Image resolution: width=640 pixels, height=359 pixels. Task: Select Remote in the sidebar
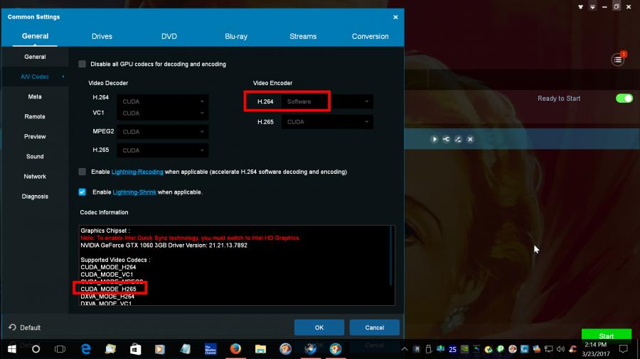click(x=35, y=116)
